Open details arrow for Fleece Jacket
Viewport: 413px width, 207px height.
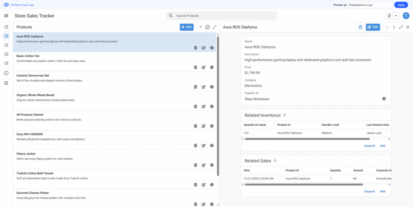pyautogui.click(x=212, y=165)
